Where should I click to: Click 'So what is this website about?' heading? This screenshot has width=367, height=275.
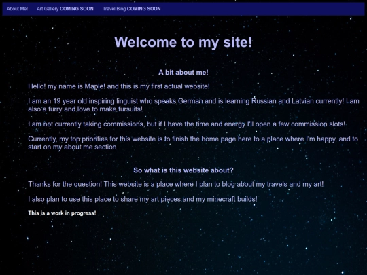pos(183,170)
